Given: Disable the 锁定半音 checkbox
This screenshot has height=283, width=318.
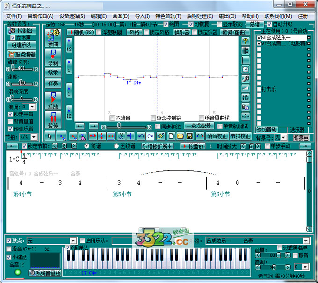Looking at the screenshot, I should coord(11,113).
